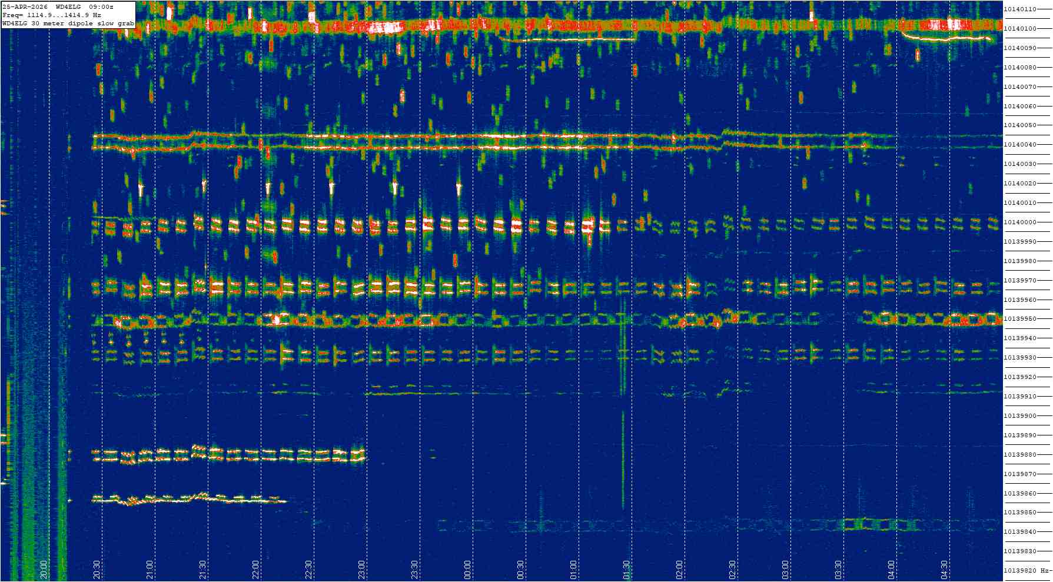Image resolution: width=1053 pixels, height=582 pixels.
Task: Select the 23:00 time axis label
Action: 361,569
